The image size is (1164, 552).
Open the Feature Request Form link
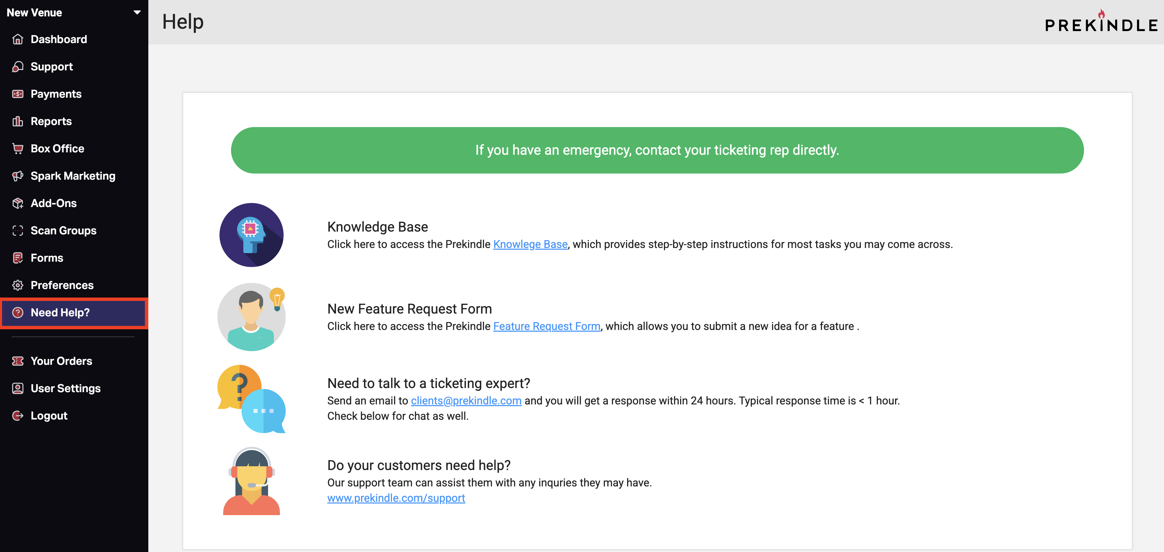(x=546, y=326)
